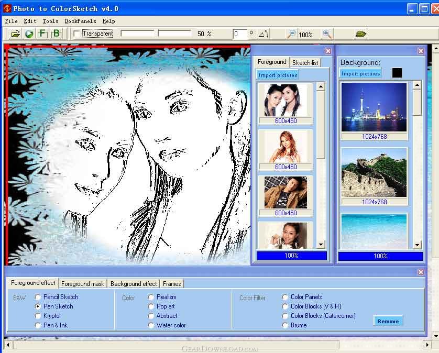Screen dimensions: 439x353
Task: Select the Pencil Sketch radio button
Action: (x=38, y=297)
